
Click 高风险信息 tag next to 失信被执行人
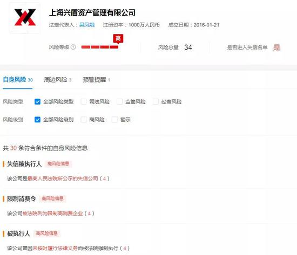pos(58,164)
